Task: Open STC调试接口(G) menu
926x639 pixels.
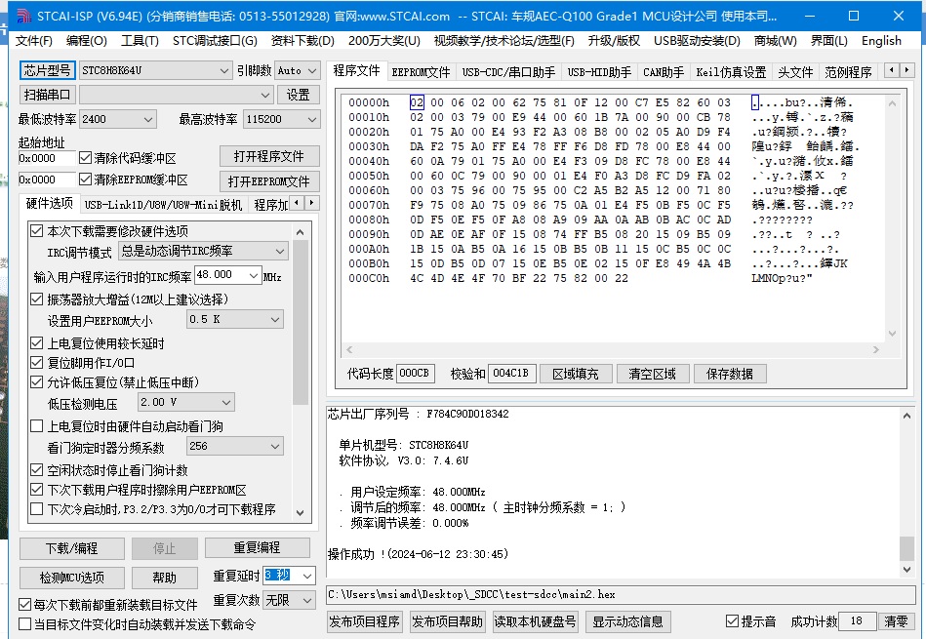Action: (215, 41)
